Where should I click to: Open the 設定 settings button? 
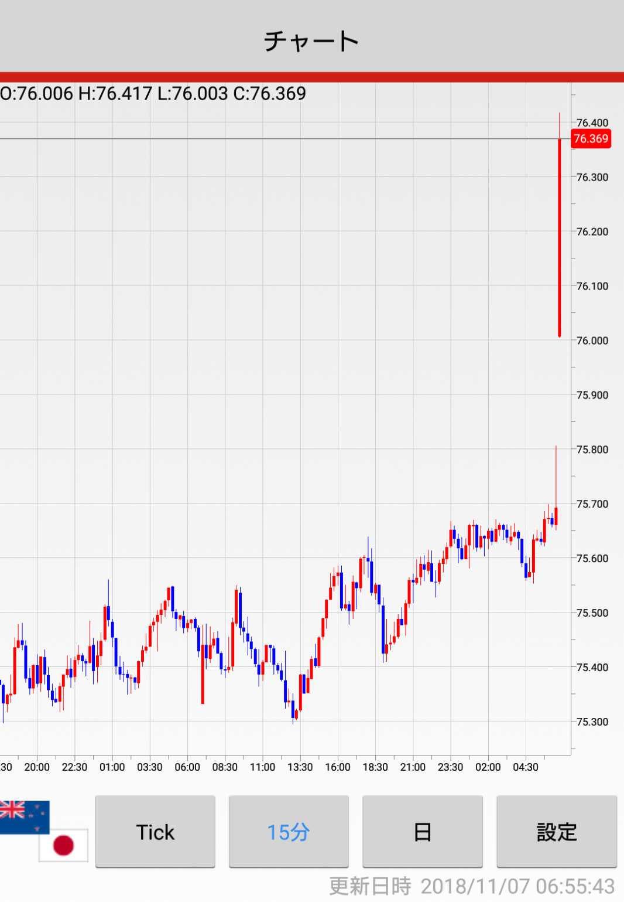point(556,832)
